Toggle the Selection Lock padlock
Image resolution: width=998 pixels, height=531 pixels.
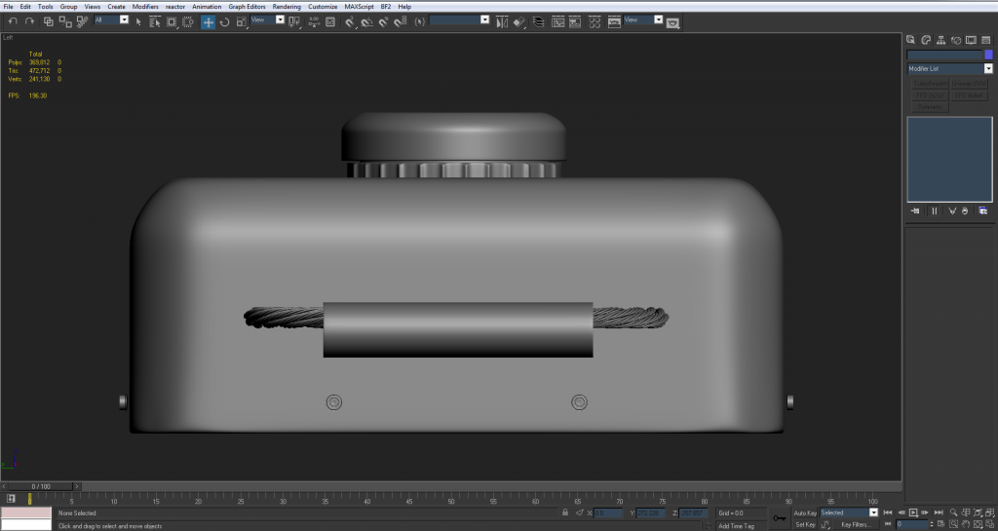565,512
